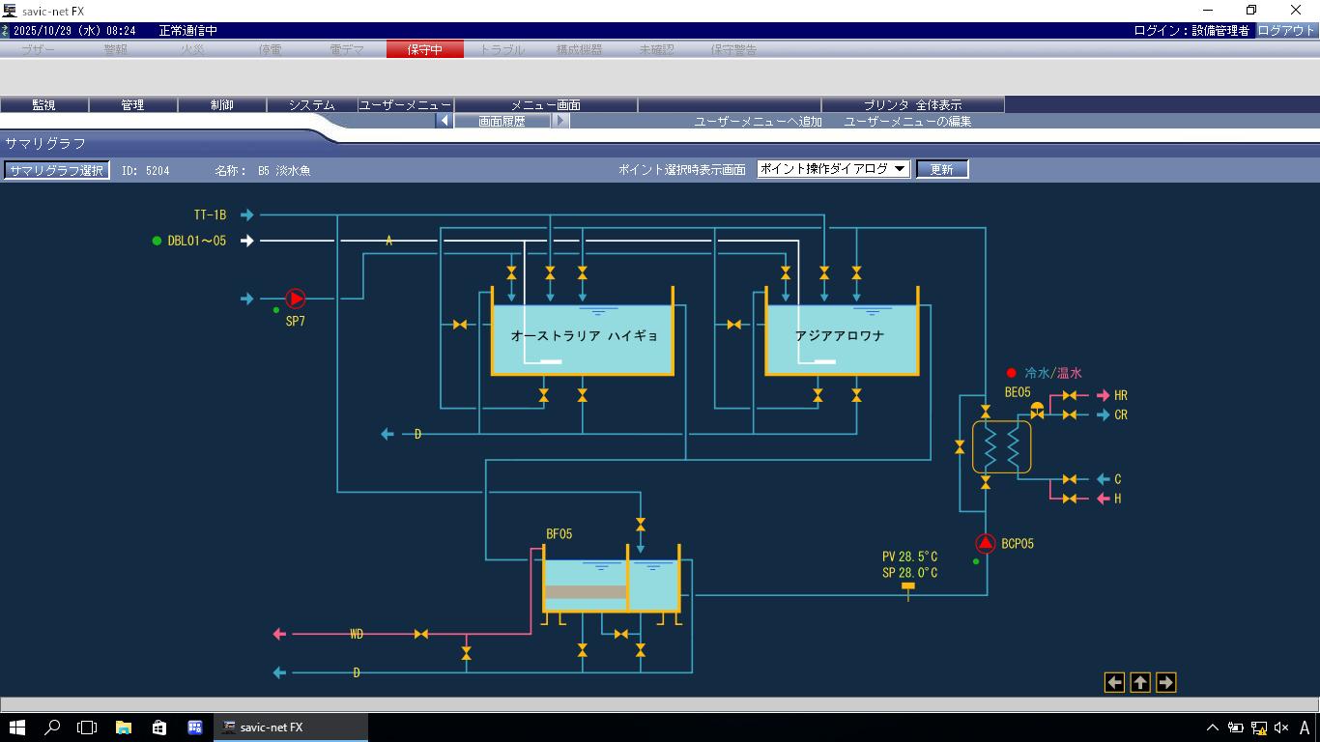The height and width of the screenshot is (742, 1320).
Task: Click the 更新 button
Action: click(x=941, y=169)
